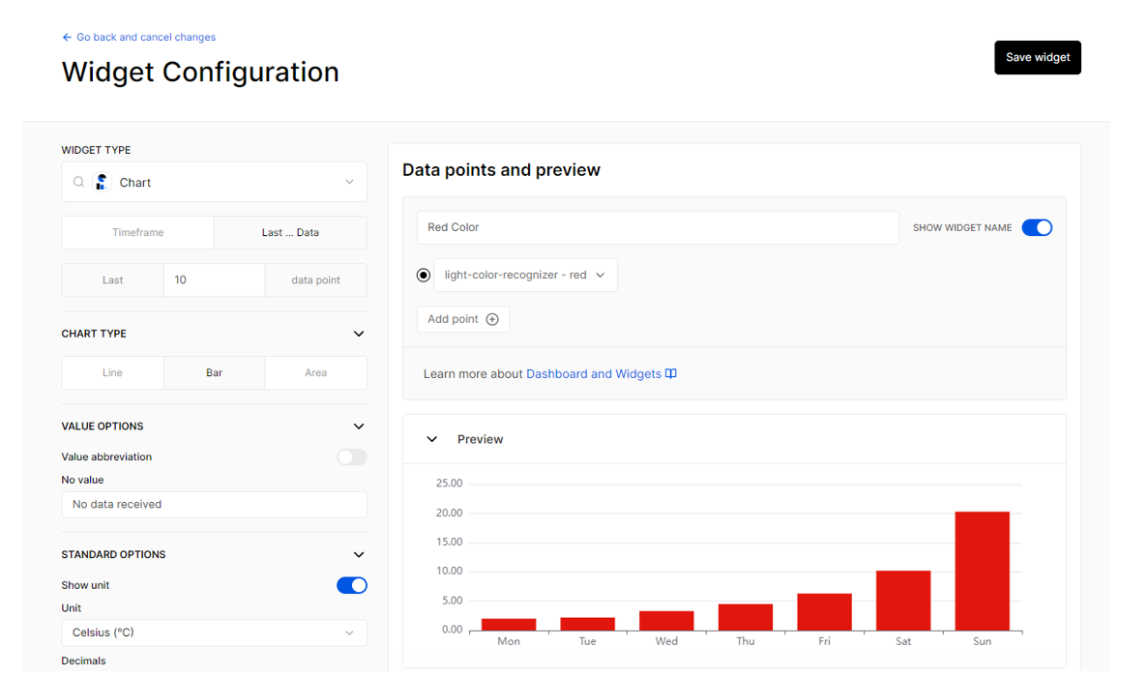
Task: Click the Chart widget type icon
Action: pos(102,182)
